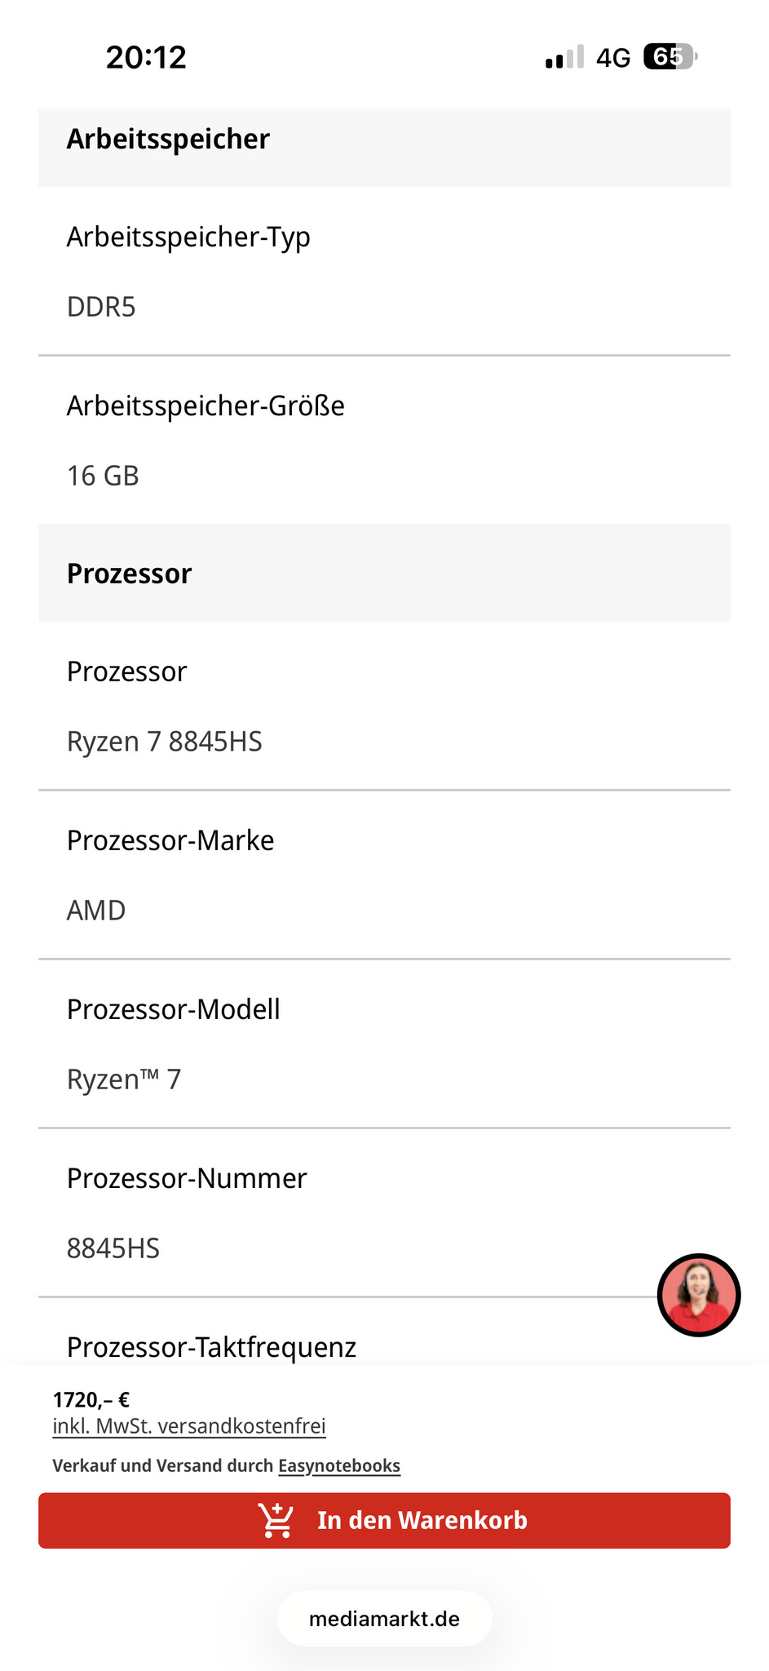Viewport: 769px width, 1671px height.
Task: Select the Arbeitsspeicher section header
Action: tap(168, 140)
